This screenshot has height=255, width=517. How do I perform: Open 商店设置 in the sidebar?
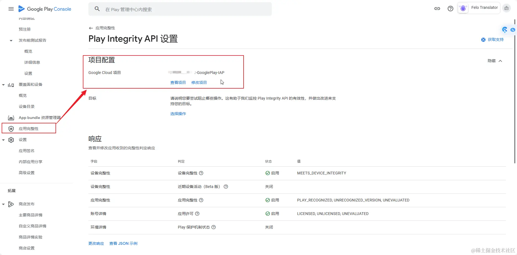[x=27, y=248]
